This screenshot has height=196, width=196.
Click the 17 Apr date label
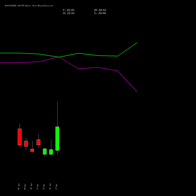click(x=56, y=187)
